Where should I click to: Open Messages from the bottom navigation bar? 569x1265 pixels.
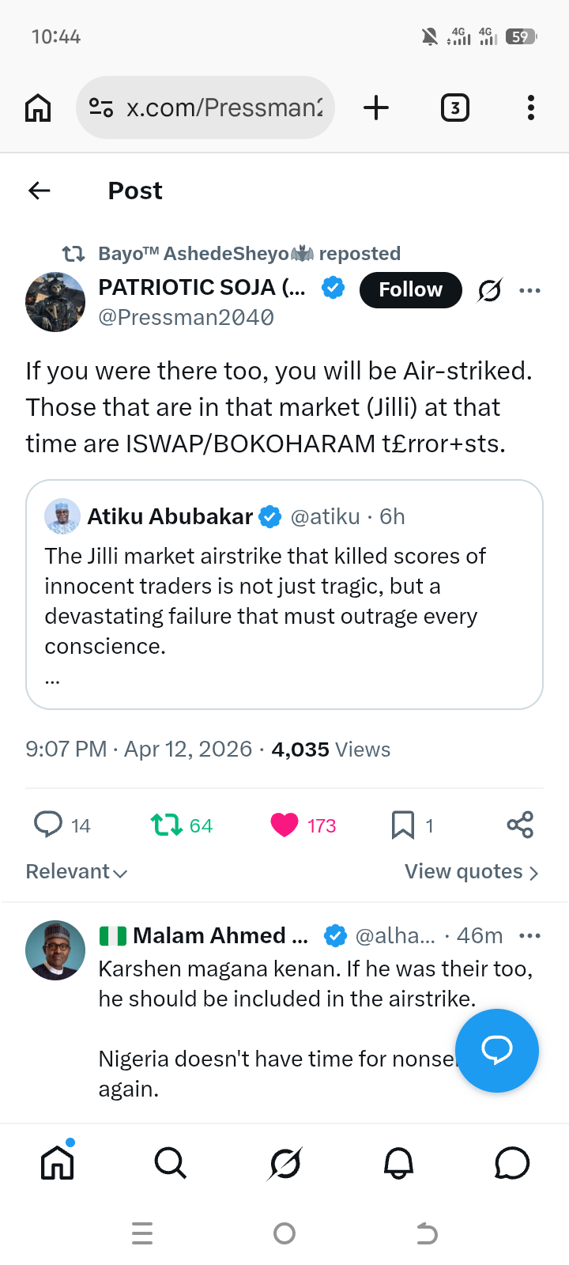(x=512, y=1163)
